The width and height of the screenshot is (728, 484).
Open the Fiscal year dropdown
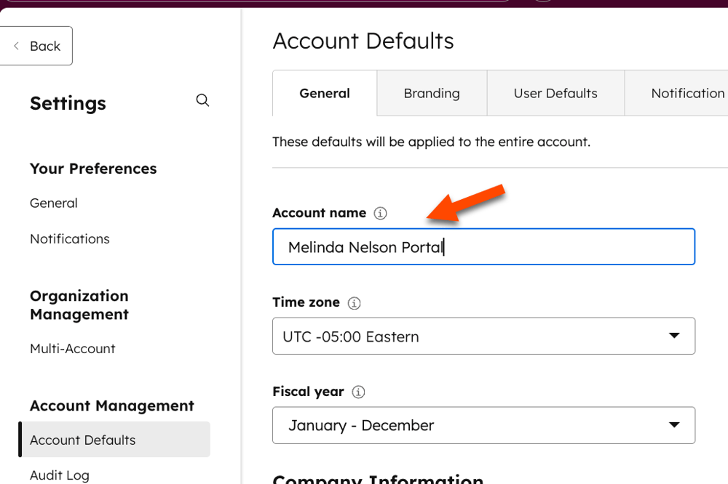coord(483,425)
